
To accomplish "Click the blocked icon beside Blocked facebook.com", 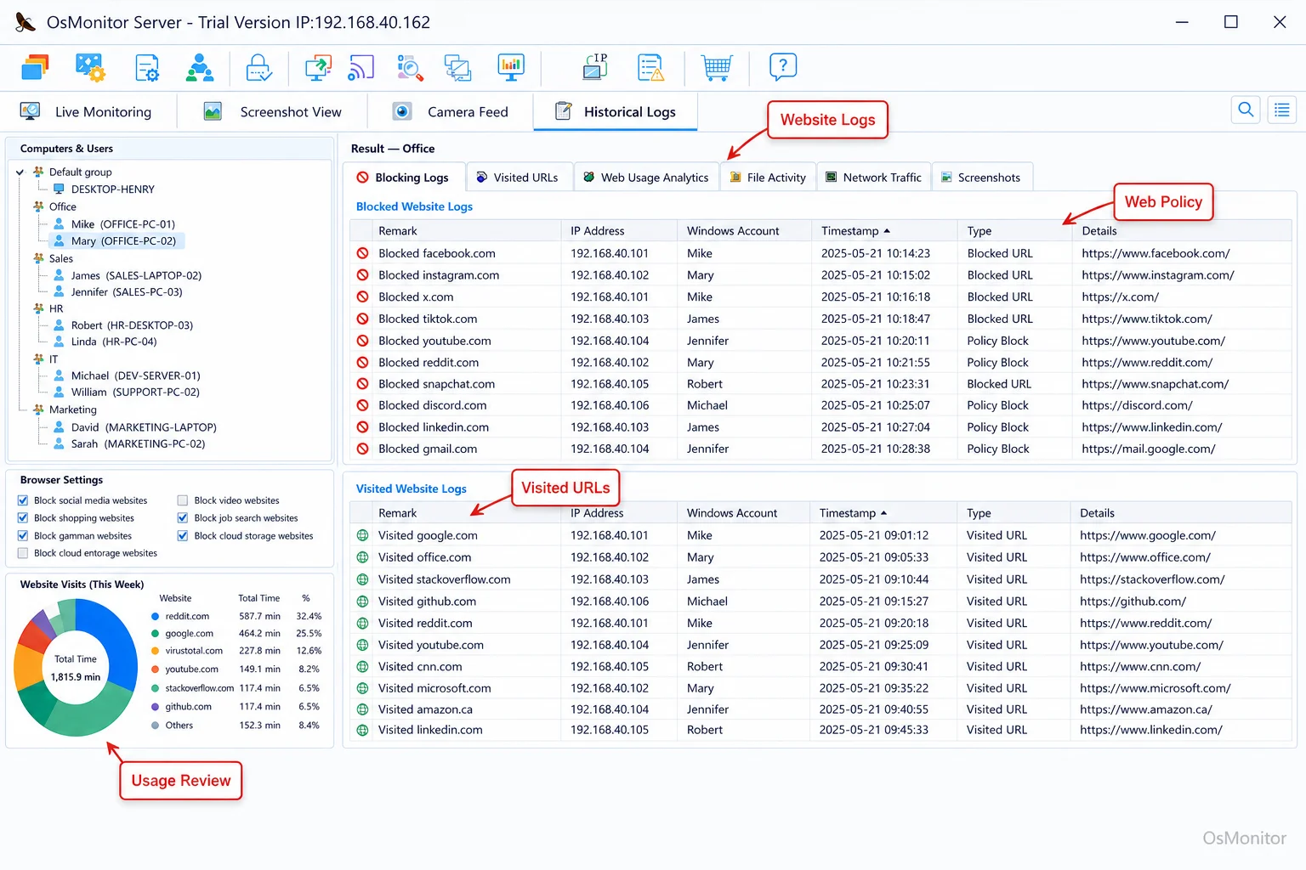I will tap(362, 253).
